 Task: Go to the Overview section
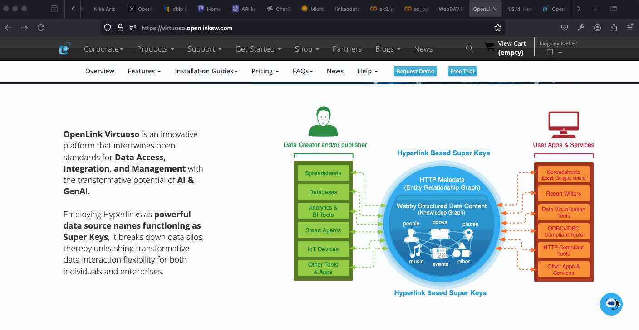100,71
